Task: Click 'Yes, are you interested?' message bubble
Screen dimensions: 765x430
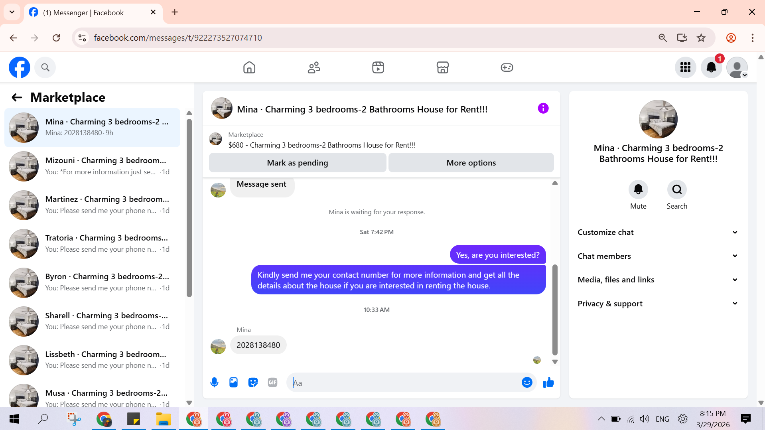Action: pyautogui.click(x=498, y=255)
